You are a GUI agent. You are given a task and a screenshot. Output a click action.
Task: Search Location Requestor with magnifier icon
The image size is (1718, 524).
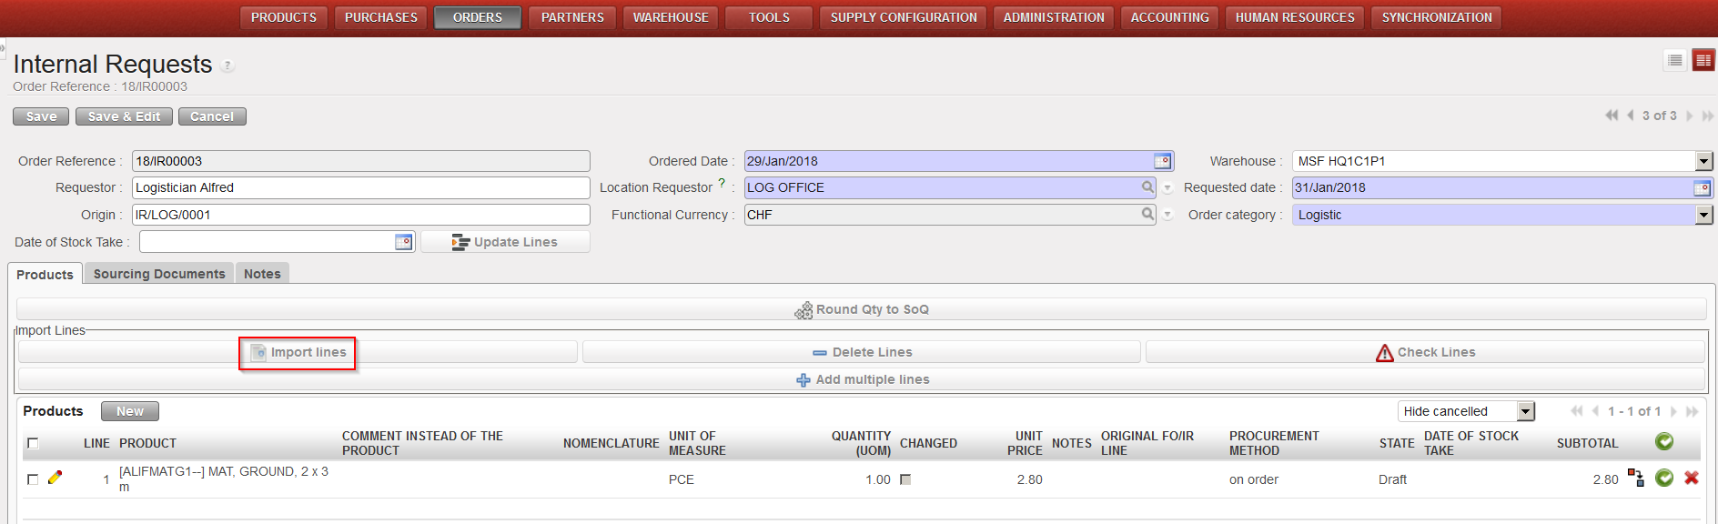pos(1148,187)
